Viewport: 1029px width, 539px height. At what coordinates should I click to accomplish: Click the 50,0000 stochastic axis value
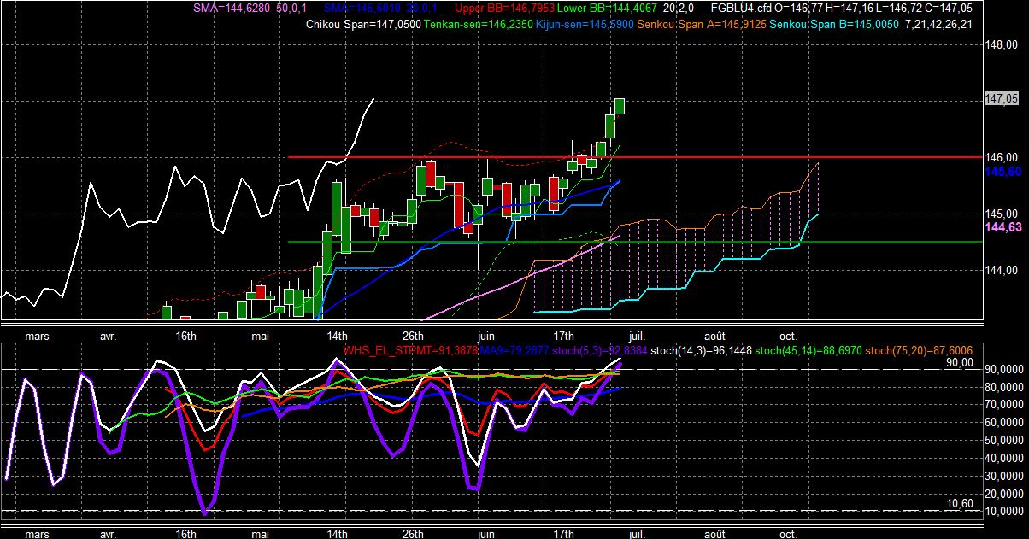pyautogui.click(x=1003, y=440)
